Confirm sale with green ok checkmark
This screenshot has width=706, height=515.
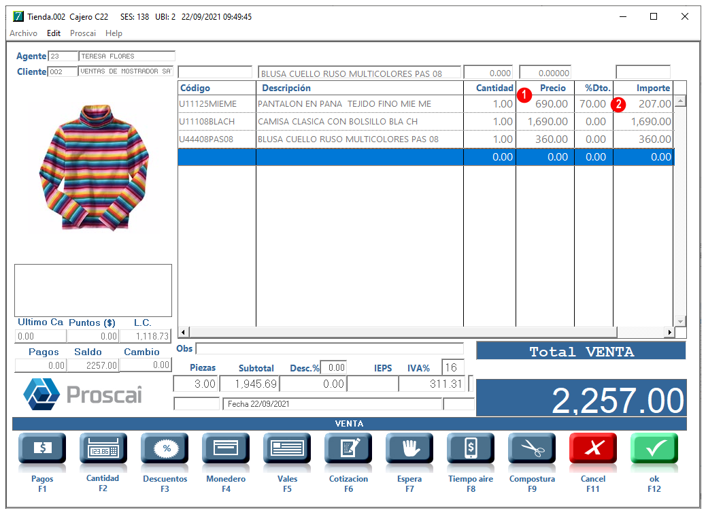(x=654, y=448)
